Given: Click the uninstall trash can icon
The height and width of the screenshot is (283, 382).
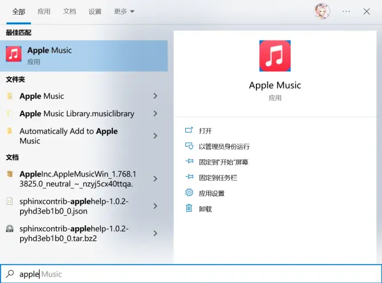Looking at the screenshot, I should (x=189, y=208).
